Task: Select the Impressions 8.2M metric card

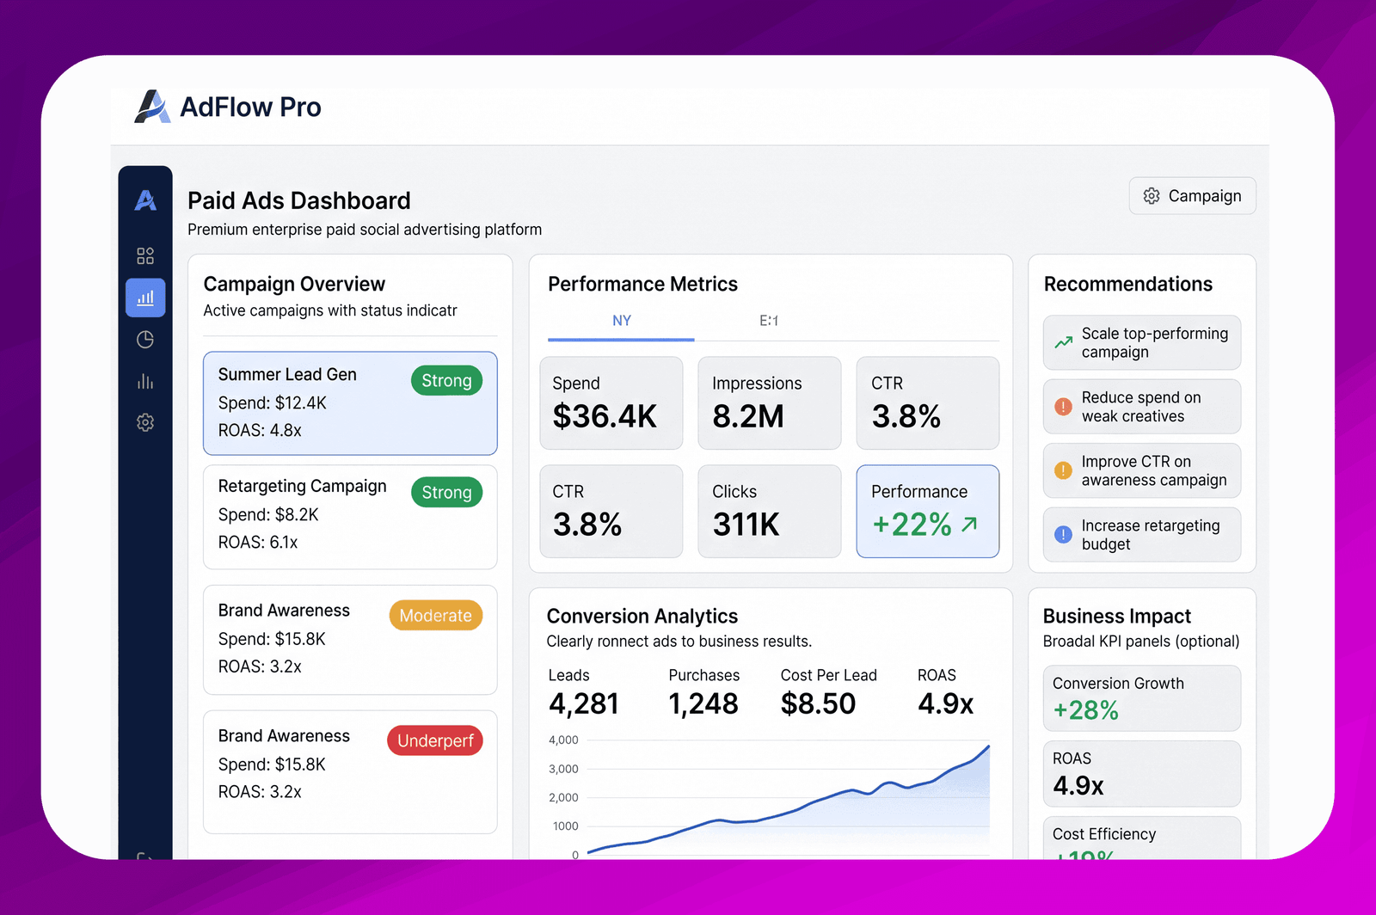Action: point(770,403)
